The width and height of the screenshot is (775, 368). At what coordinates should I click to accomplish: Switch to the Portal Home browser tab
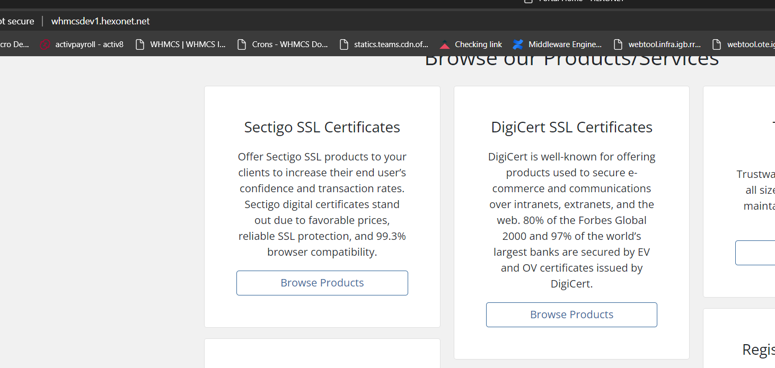[578, 2]
